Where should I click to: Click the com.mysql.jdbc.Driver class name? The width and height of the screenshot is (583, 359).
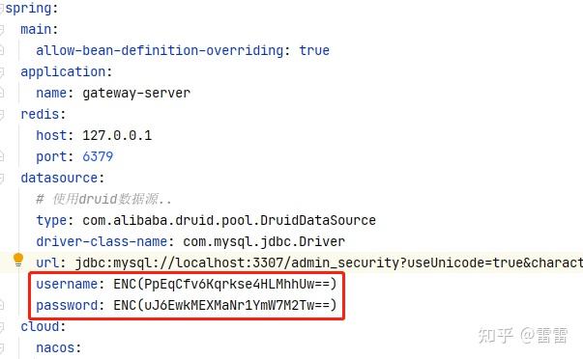(264, 241)
